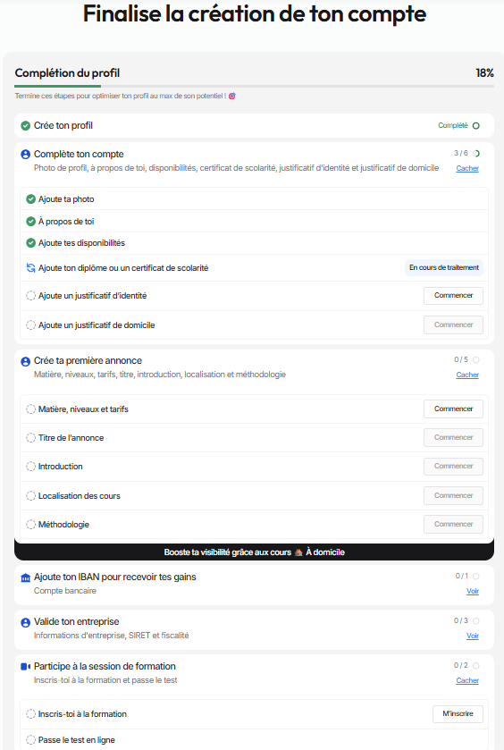Expand the IBAN section with Voir

coord(473,591)
